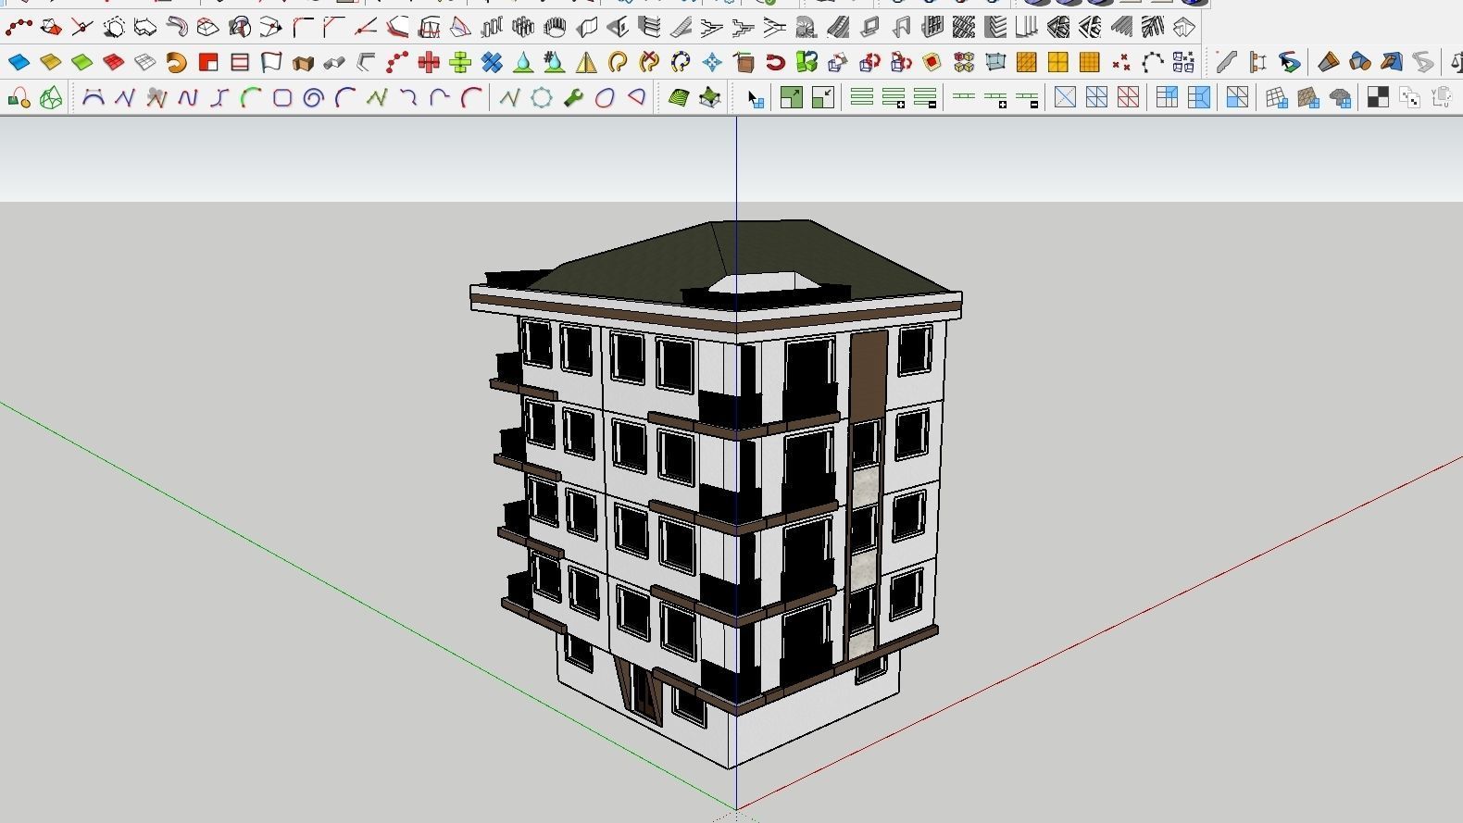Click the blue inset square icon

(1198, 96)
